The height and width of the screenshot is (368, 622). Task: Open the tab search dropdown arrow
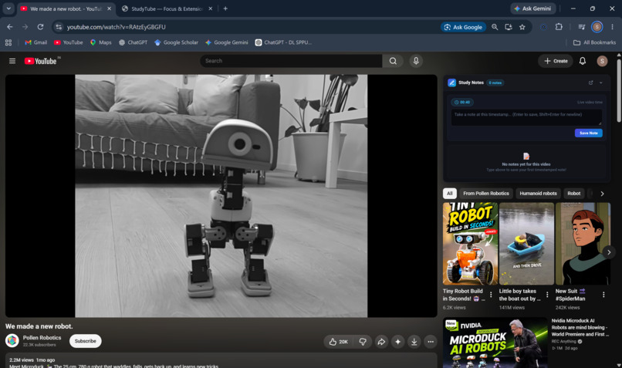tap(8, 8)
